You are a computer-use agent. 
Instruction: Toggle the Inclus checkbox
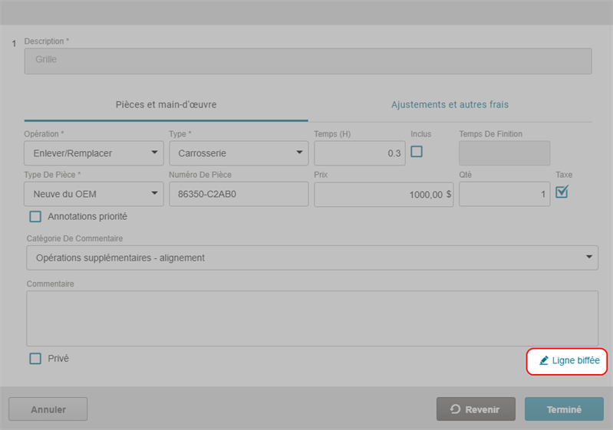click(x=417, y=152)
